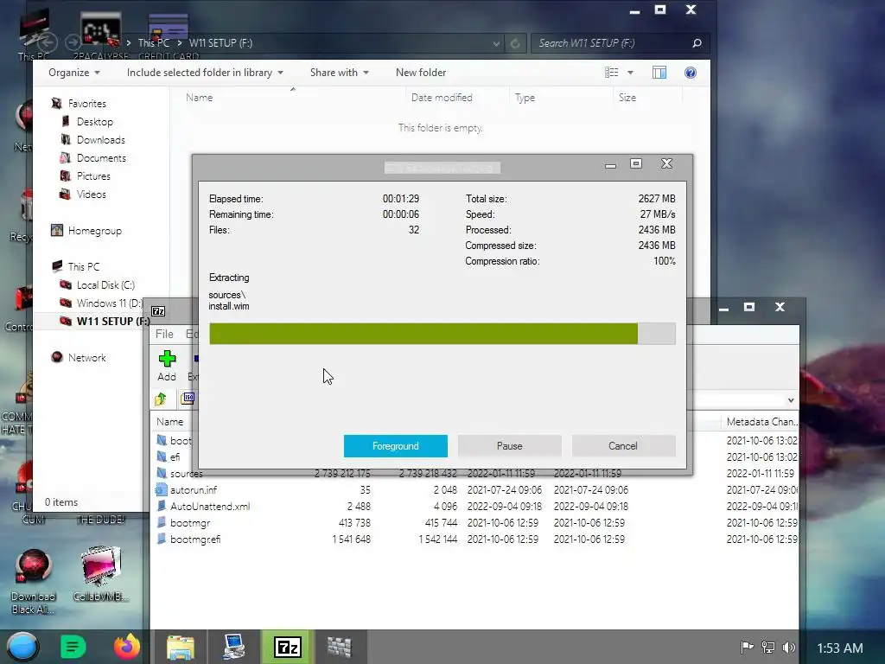Screen dimensions: 885x664
Task: Open Download Black Ai desktop shortcut
Action: point(34,582)
